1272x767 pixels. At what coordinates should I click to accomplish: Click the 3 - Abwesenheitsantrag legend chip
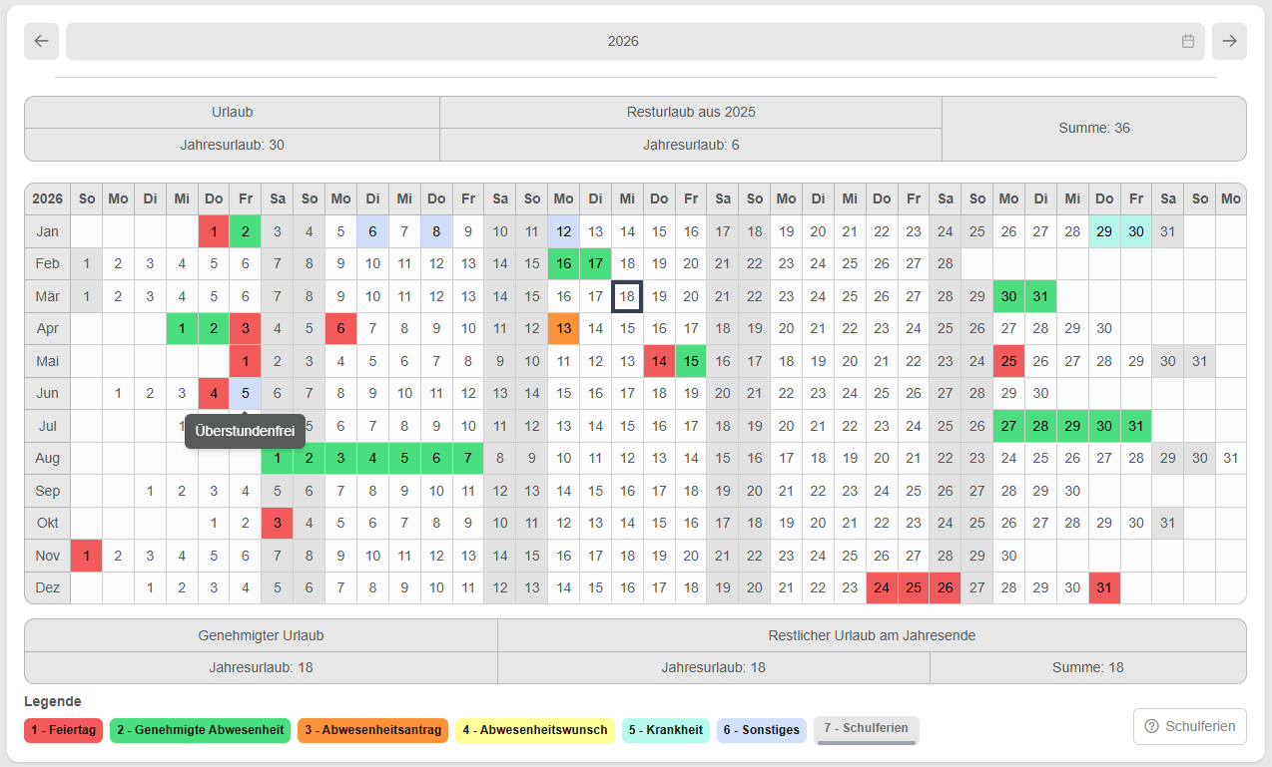click(x=369, y=730)
